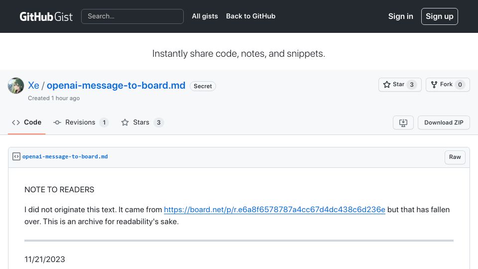The width and height of the screenshot is (478, 269).
Task: Visit the Xe user profile link
Action: pos(33,85)
